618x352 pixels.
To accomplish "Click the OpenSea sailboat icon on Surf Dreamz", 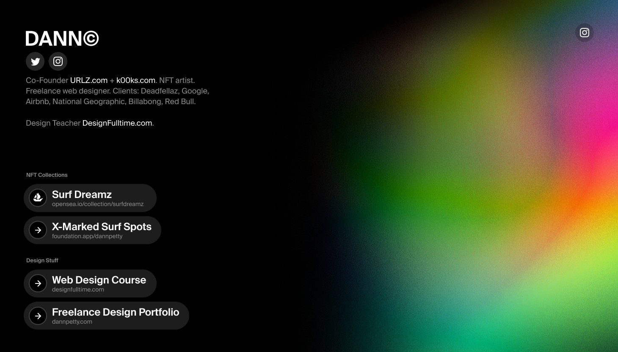I will [38, 198].
